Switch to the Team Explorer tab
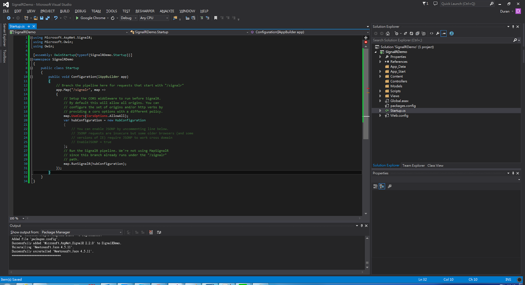 coord(413,165)
